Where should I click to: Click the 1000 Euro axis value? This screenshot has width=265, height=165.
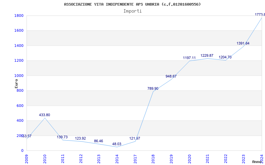coord(19,76)
